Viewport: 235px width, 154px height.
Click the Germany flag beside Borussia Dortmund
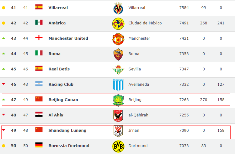point(39,145)
